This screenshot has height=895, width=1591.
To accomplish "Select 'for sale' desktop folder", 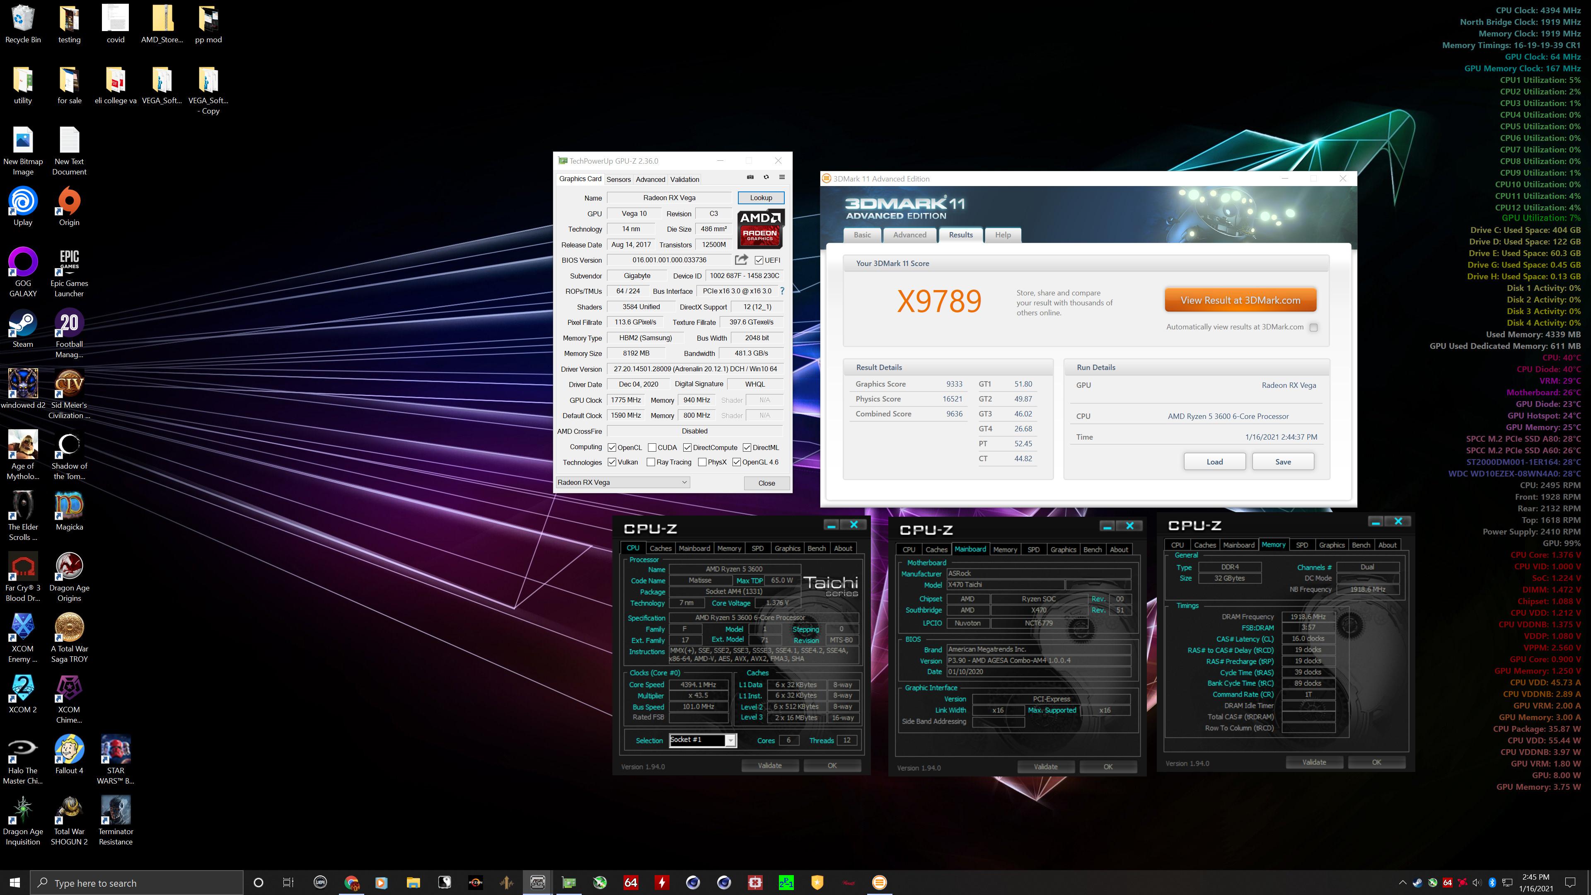I will (69, 85).
